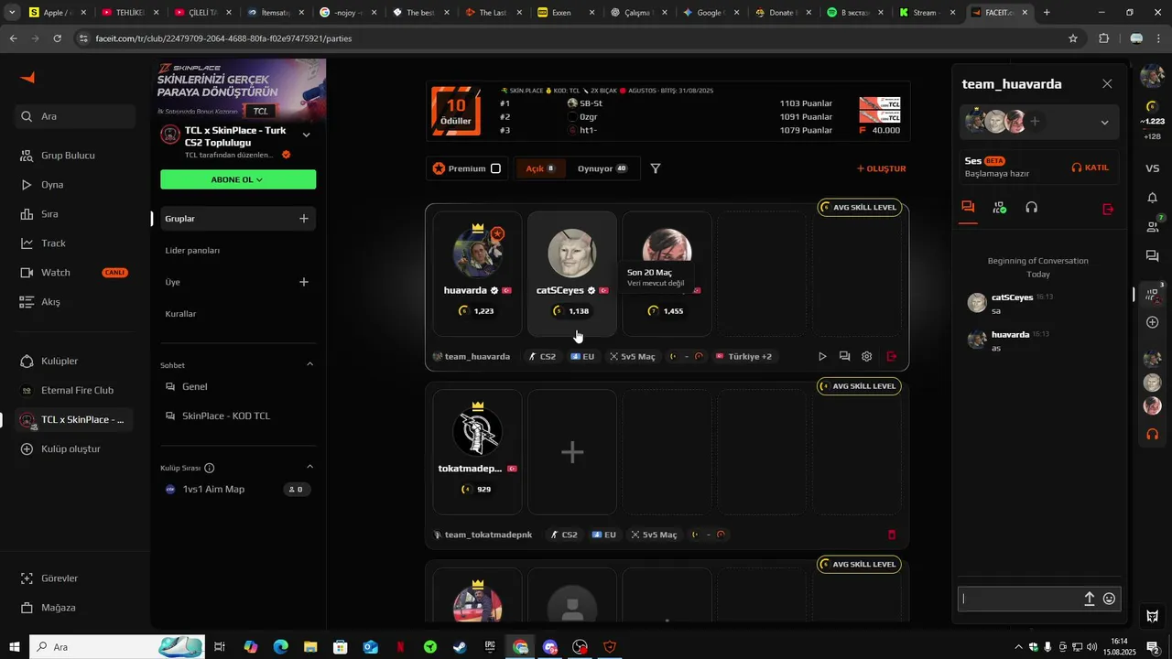Open huavarda's player card
The height and width of the screenshot is (659, 1172).
point(477,274)
